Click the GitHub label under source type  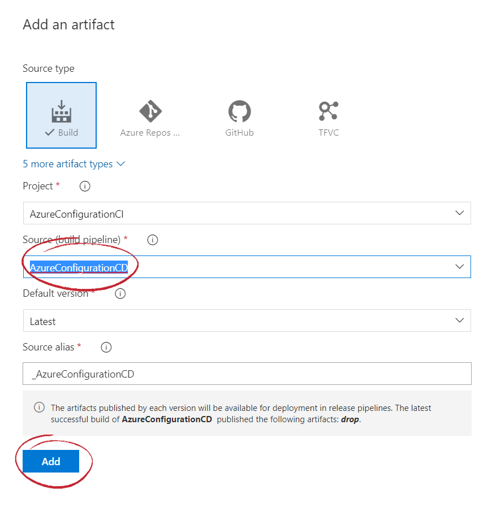(x=239, y=133)
